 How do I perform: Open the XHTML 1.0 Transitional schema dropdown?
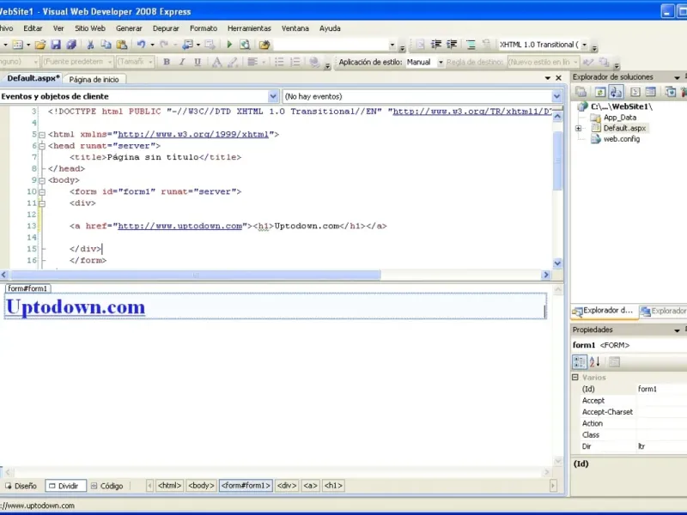pyautogui.click(x=585, y=45)
